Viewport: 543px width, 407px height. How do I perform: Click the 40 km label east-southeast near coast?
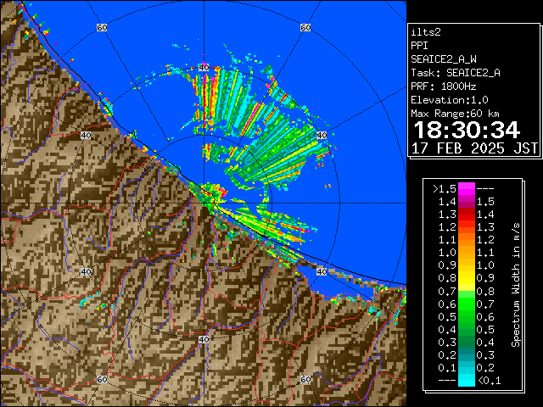pos(322,271)
